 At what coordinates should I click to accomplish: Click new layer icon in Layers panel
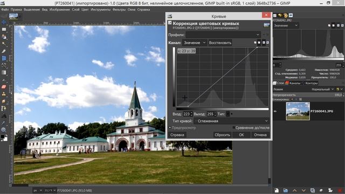click(277, 190)
